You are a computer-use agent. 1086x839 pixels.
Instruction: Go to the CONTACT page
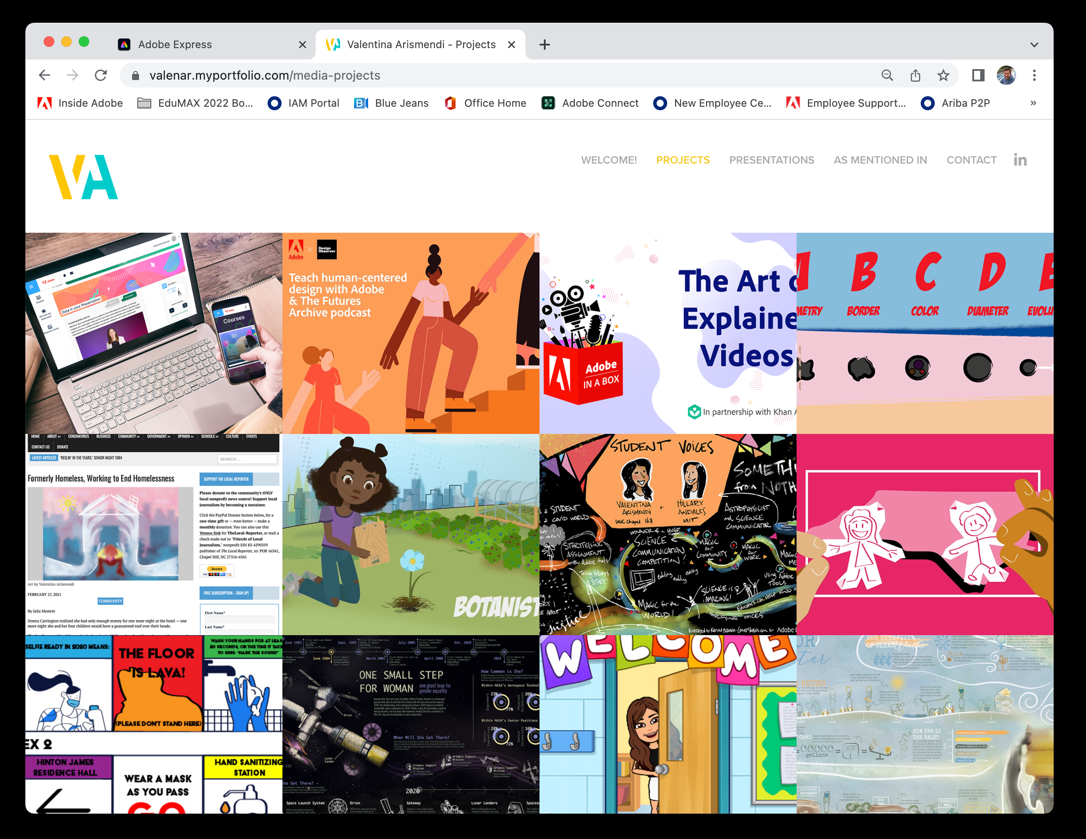pos(971,160)
